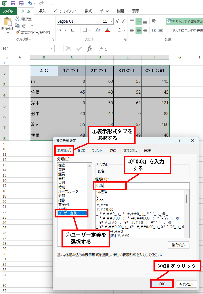Click the Redo arrow icon
This screenshot has height=294, width=203.
click(41, 3)
